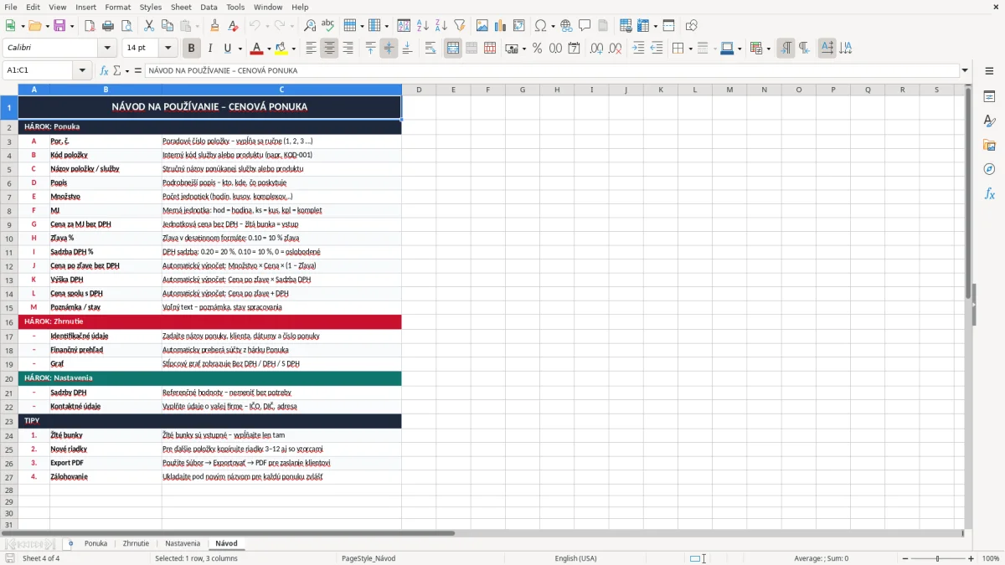Image resolution: width=1005 pixels, height=565 pixels.
Task: Open the File menu
Action: coord(11,7)
